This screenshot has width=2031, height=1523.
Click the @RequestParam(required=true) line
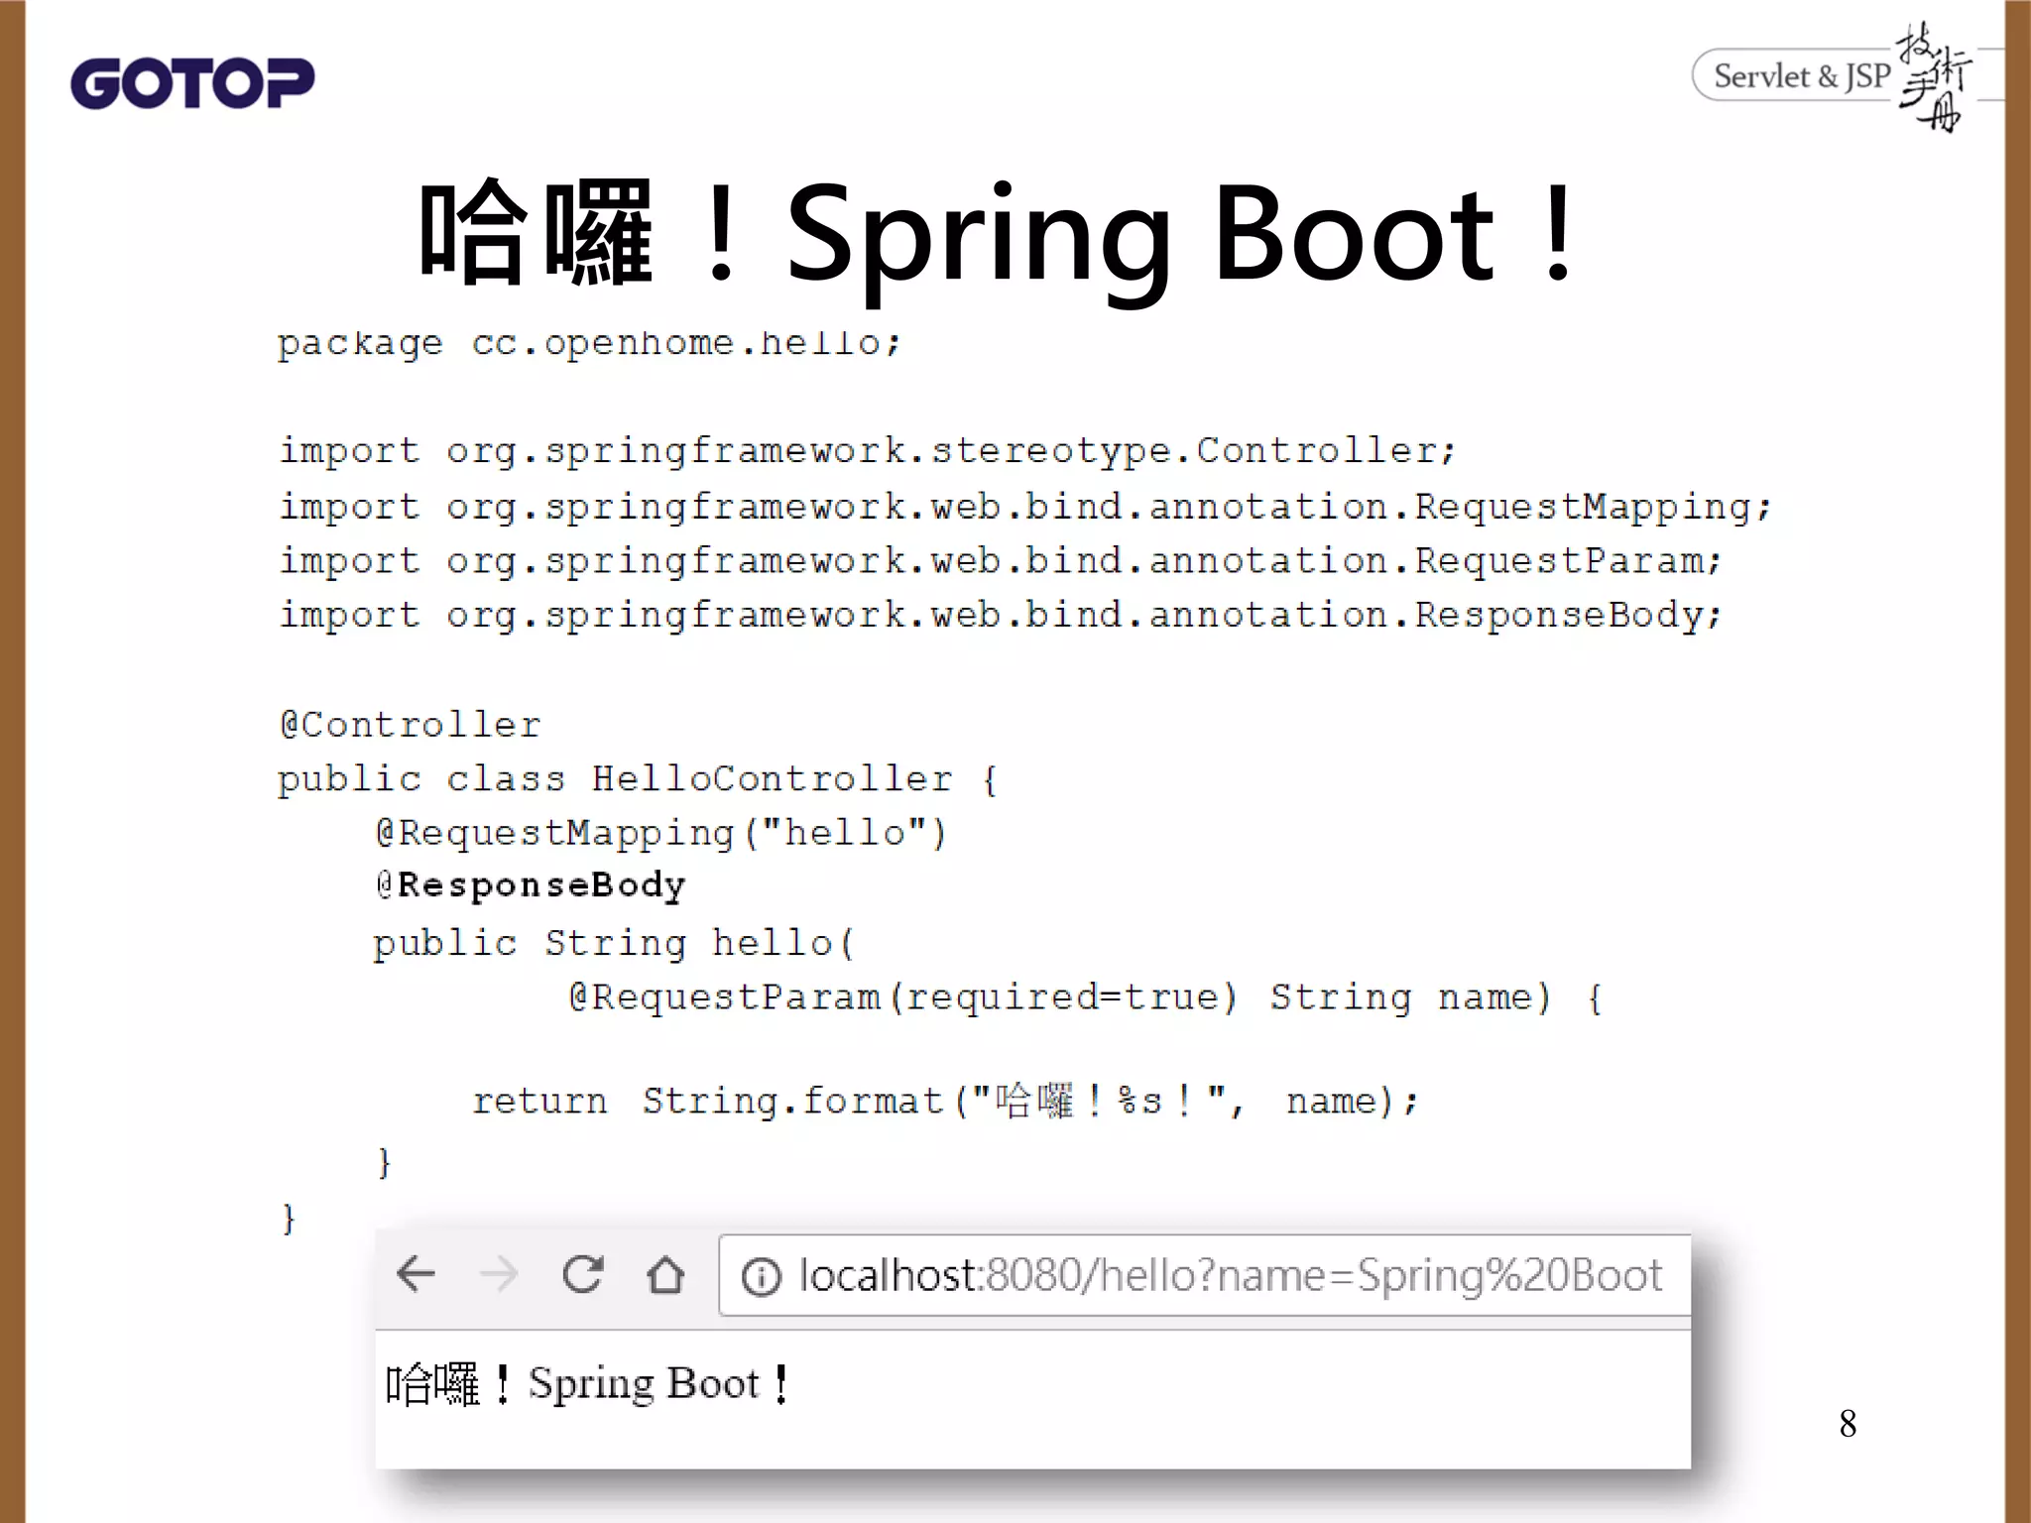coord(1086,997)
